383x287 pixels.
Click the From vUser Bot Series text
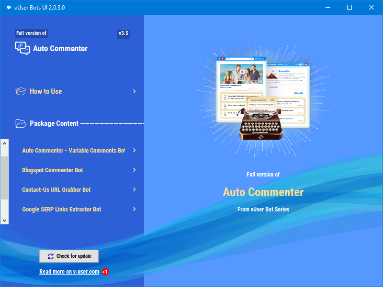point(263,210)
